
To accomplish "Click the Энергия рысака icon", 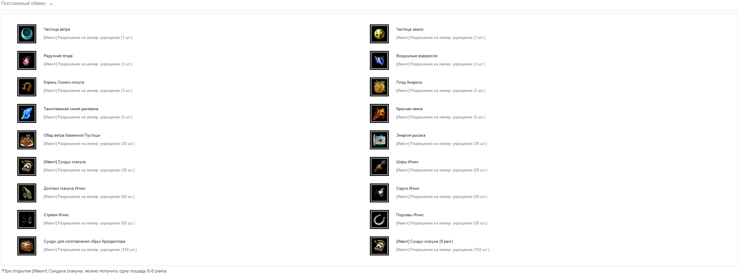I will tap(379, 140).
